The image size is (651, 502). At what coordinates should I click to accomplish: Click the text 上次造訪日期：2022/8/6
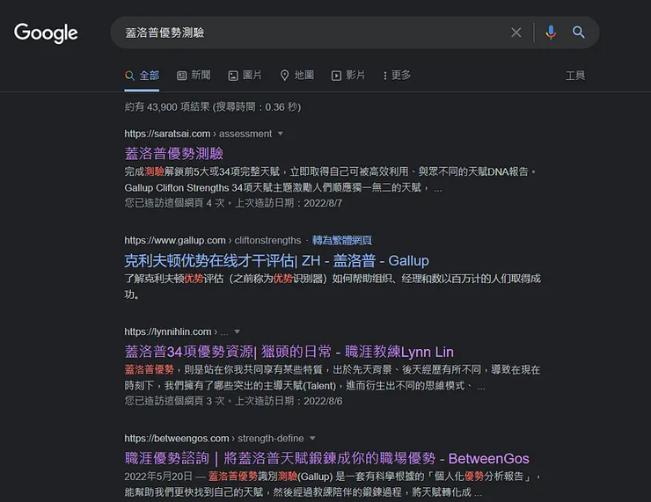click(x=289, y=401)
